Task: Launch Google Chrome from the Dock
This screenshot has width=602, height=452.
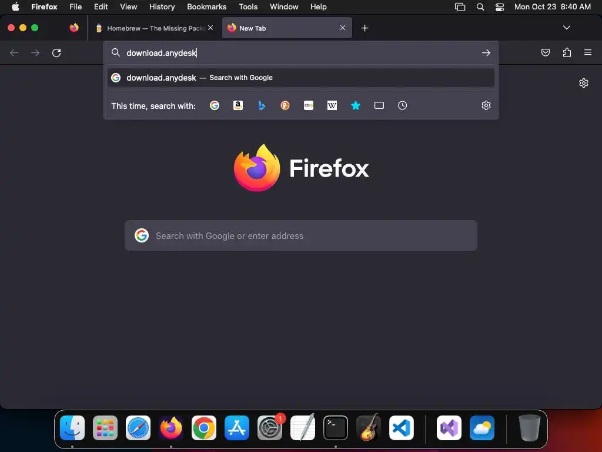Action: (x=204, y=428)
